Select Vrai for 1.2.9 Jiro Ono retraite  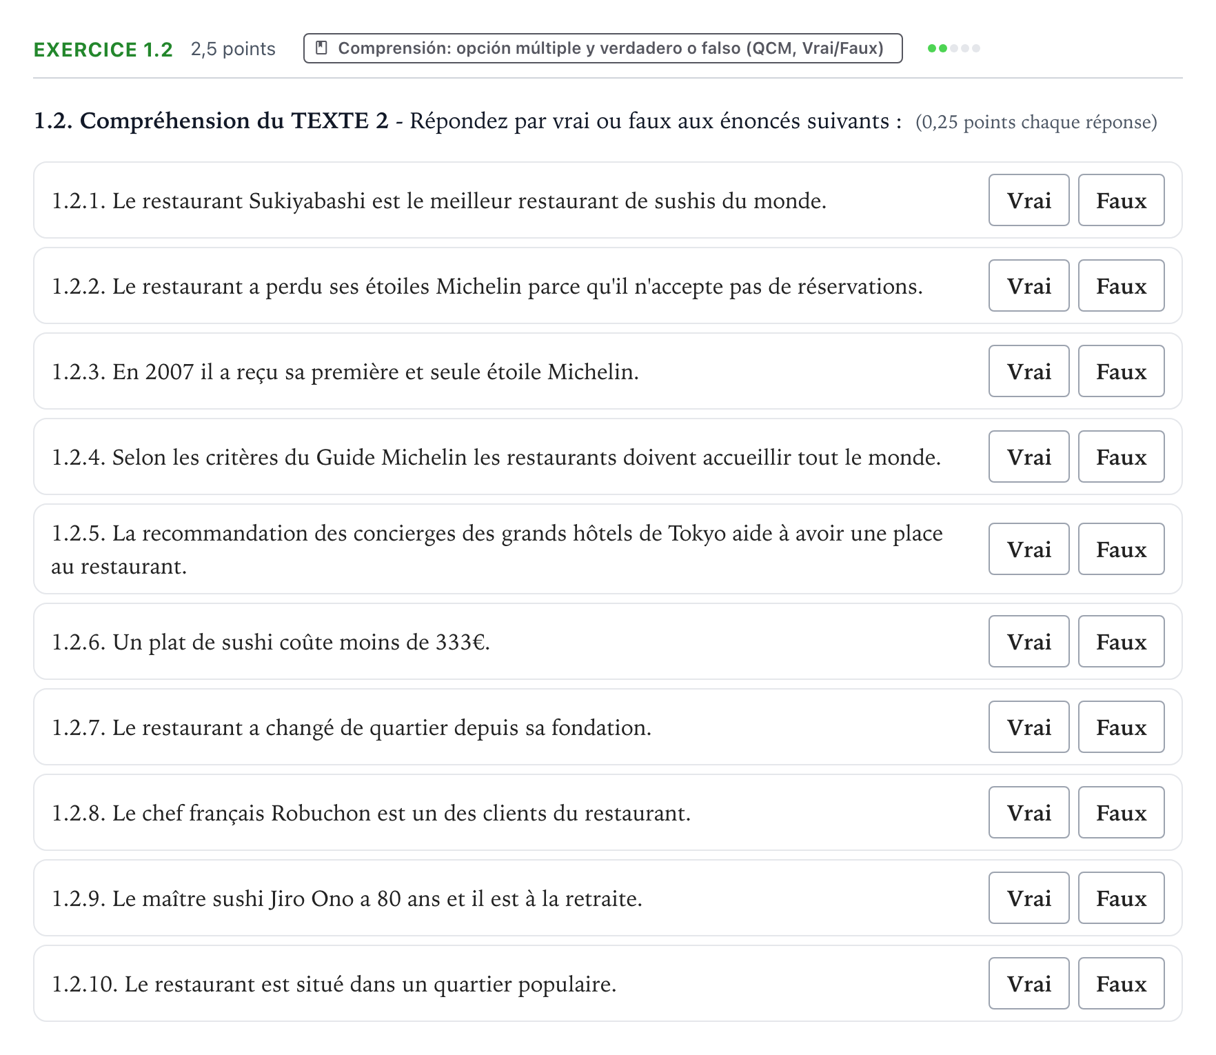point(1028,898)
